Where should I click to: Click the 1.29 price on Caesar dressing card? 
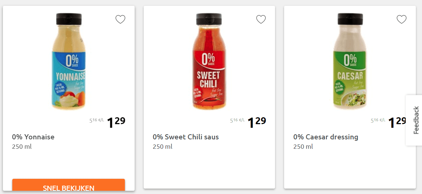tap(397, 122)
